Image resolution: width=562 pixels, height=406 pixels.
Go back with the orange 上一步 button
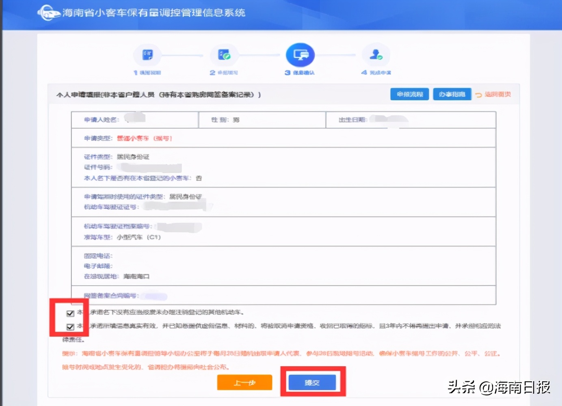(244, 382)
